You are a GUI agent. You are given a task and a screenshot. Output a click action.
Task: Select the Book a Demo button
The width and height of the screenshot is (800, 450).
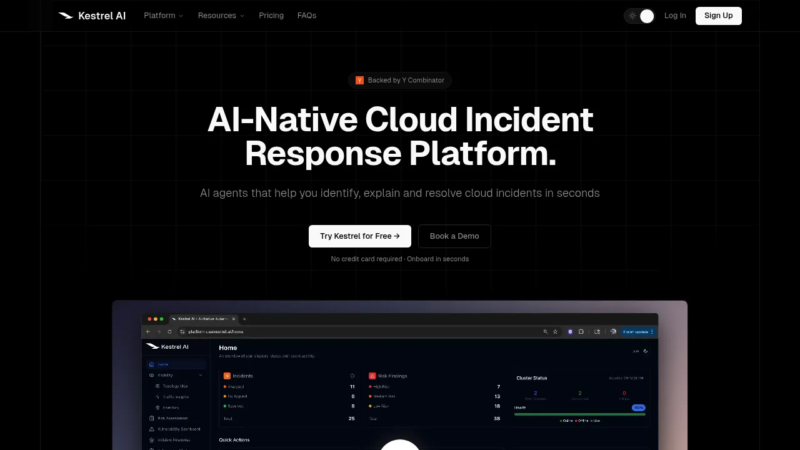coord(454,236)
